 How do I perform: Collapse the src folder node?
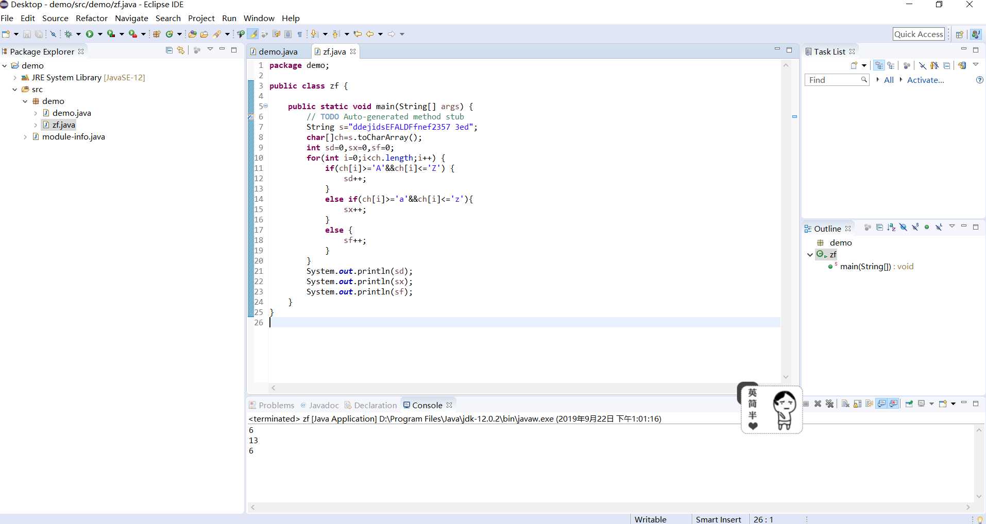15,90
